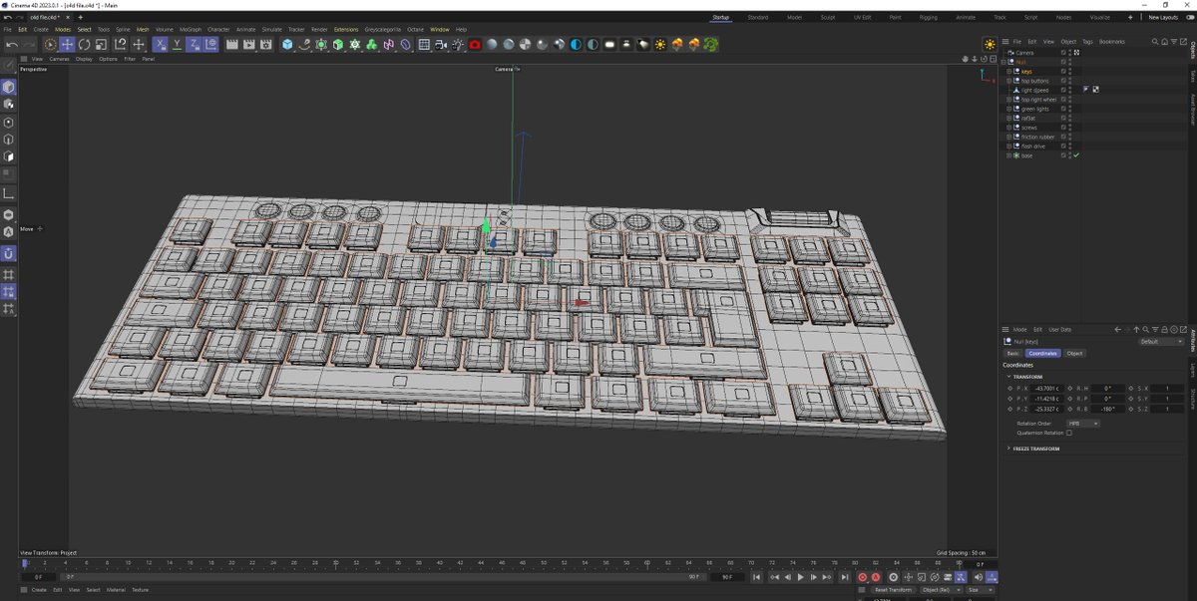Select the screws object
Viewport: 1197px width, 601px height.
coord(1028,128)
